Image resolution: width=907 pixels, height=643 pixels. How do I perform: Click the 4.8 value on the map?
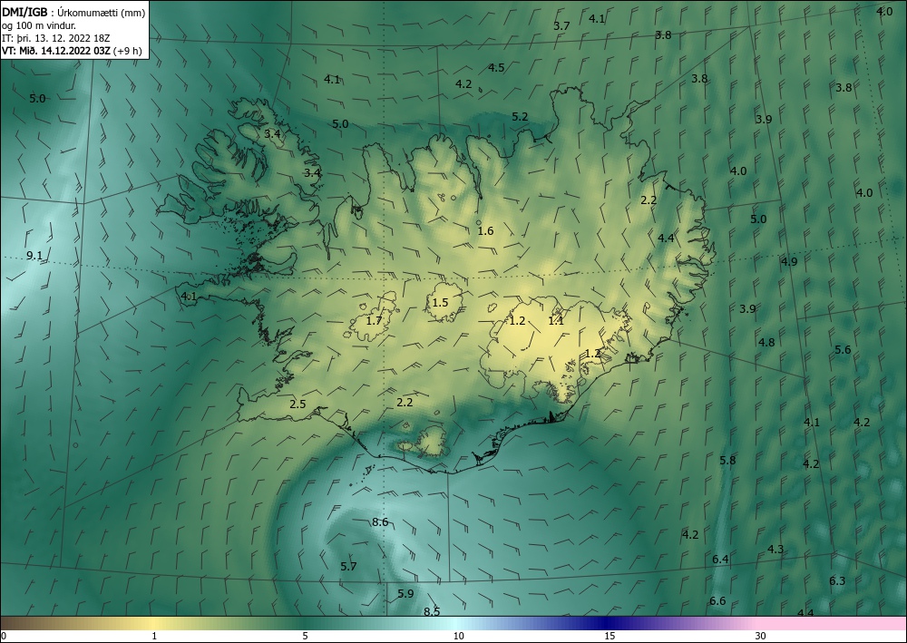(x=766, y=342)
